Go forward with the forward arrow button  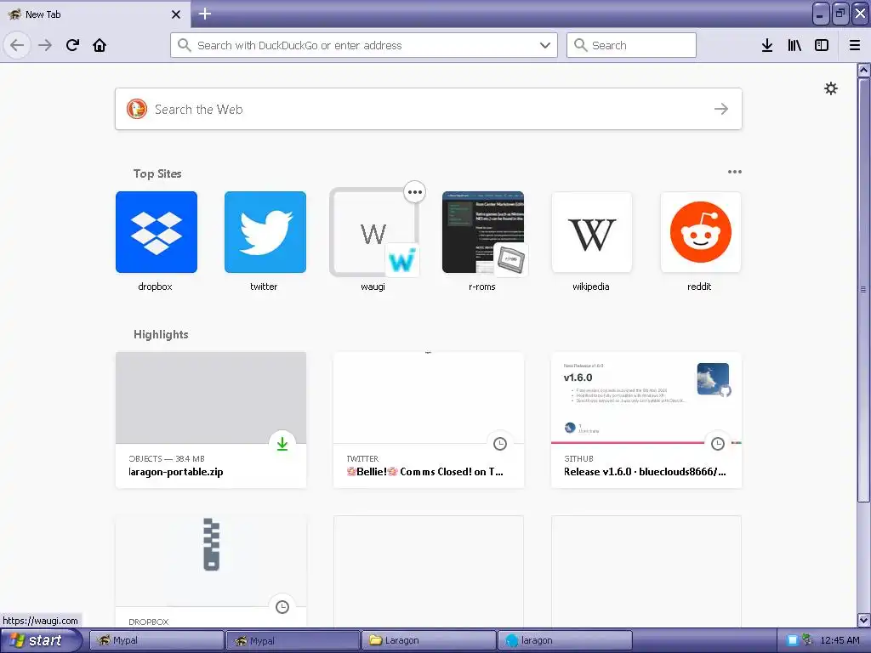point(45,45)
